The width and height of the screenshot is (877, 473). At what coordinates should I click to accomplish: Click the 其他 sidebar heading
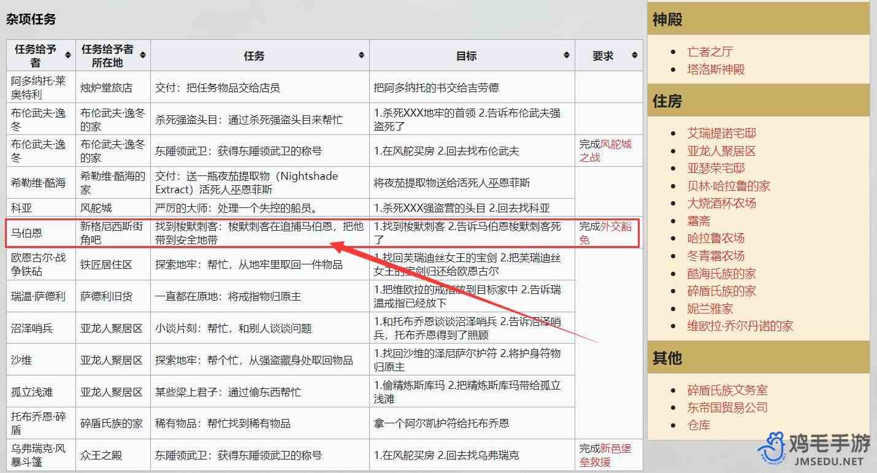(x=667, y=358)
